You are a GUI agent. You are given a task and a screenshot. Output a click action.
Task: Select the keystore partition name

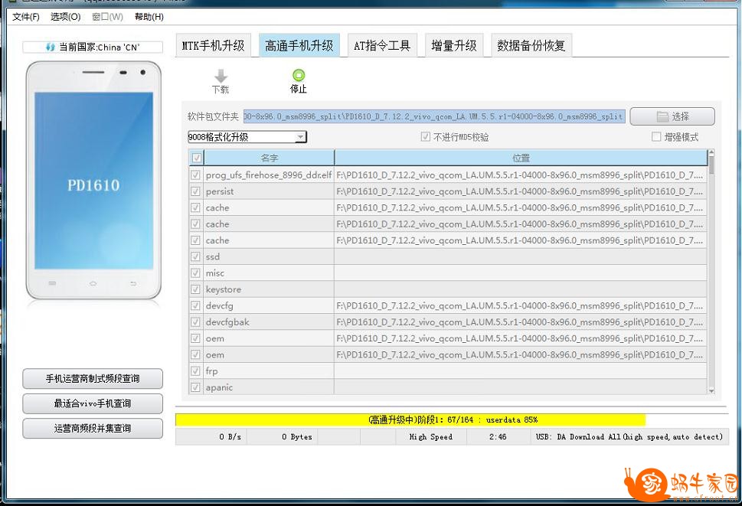pyautogui.click(x=224, y=289)
